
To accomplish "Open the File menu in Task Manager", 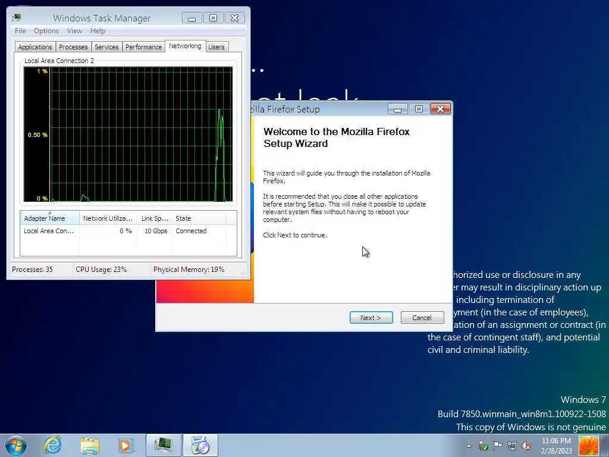I will [x=20, y=31].
